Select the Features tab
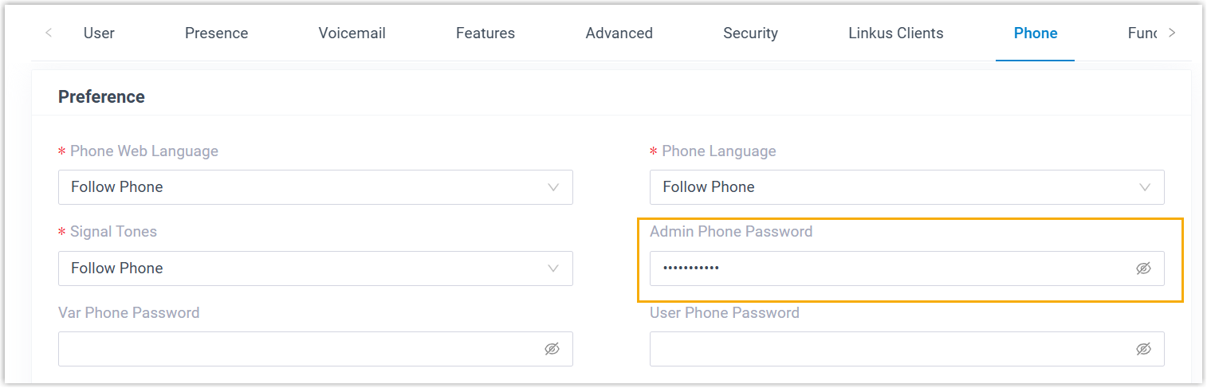This screenshot has width=1207, height=388. [x=485, y=33]
